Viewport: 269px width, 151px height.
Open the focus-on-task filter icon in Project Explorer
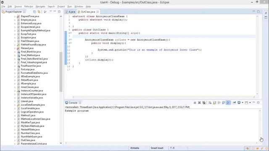(45, 12)
